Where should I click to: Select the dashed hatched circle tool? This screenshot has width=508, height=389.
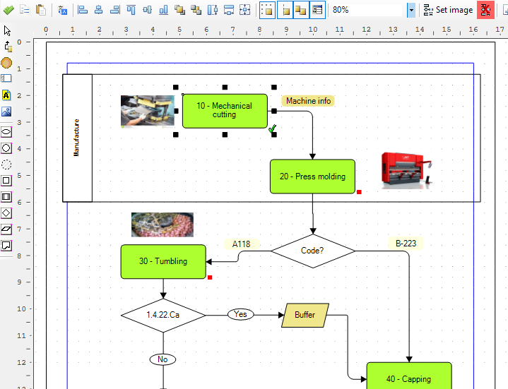click(6, 164)
